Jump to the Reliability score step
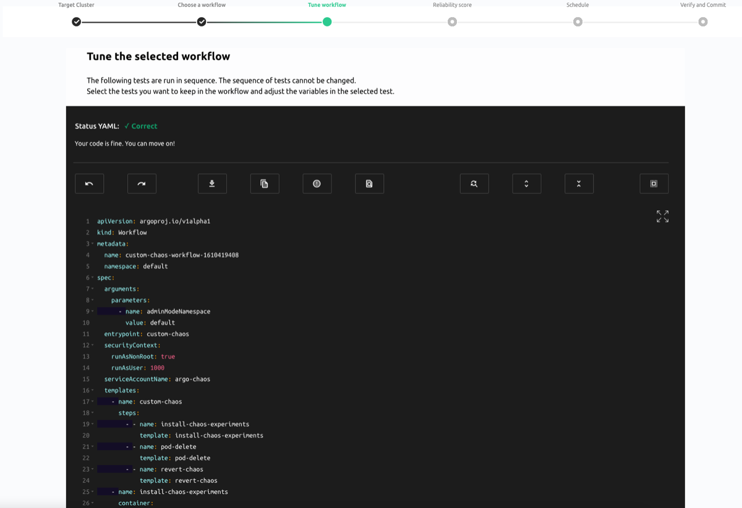Screen dimensions: 742x508 click(x=453, y=22)
